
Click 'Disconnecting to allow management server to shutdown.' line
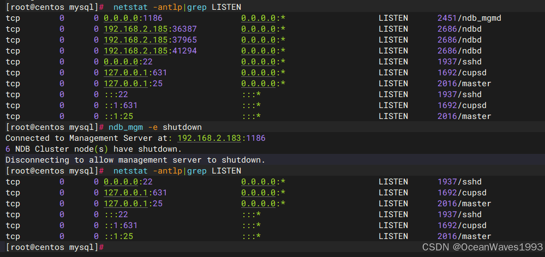pyautogui.click(x=135, y=160)
